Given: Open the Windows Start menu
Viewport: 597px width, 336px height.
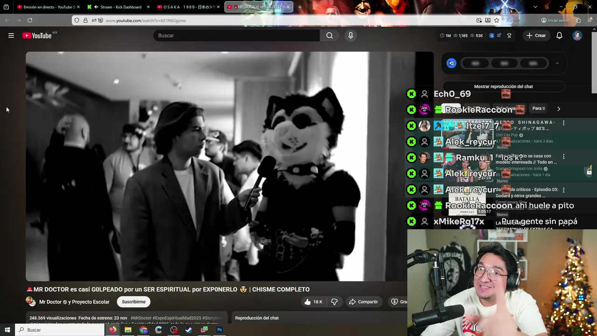Looking at the screenshot, I should point(7,330).
